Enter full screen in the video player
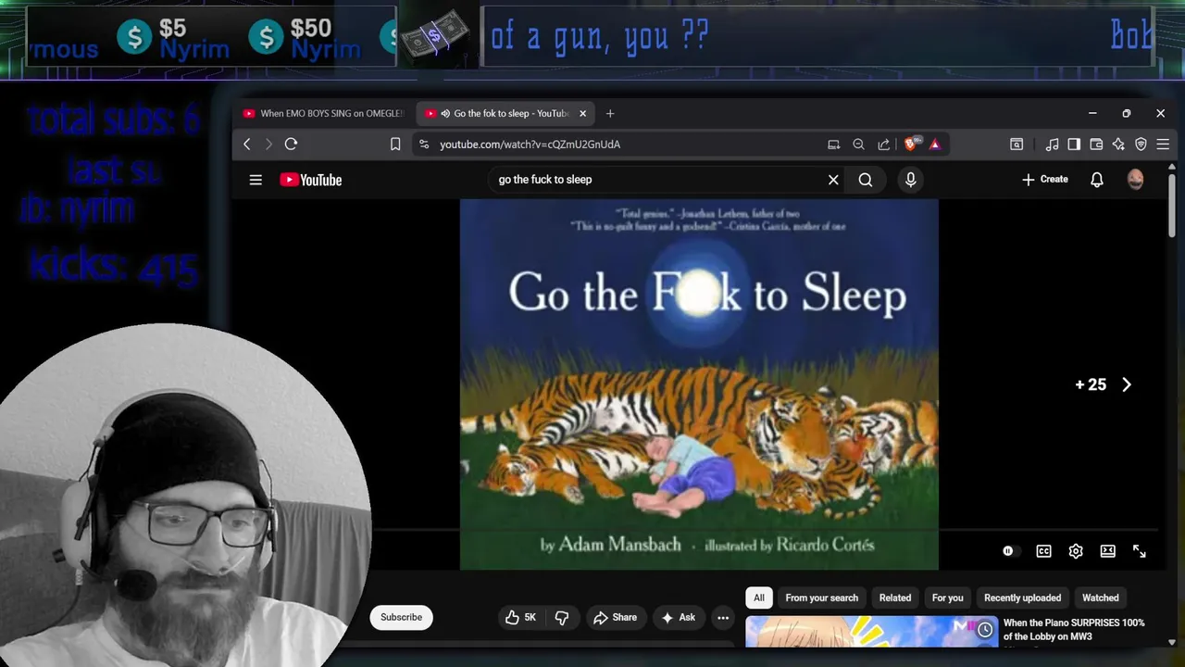 coord(1140,551)
